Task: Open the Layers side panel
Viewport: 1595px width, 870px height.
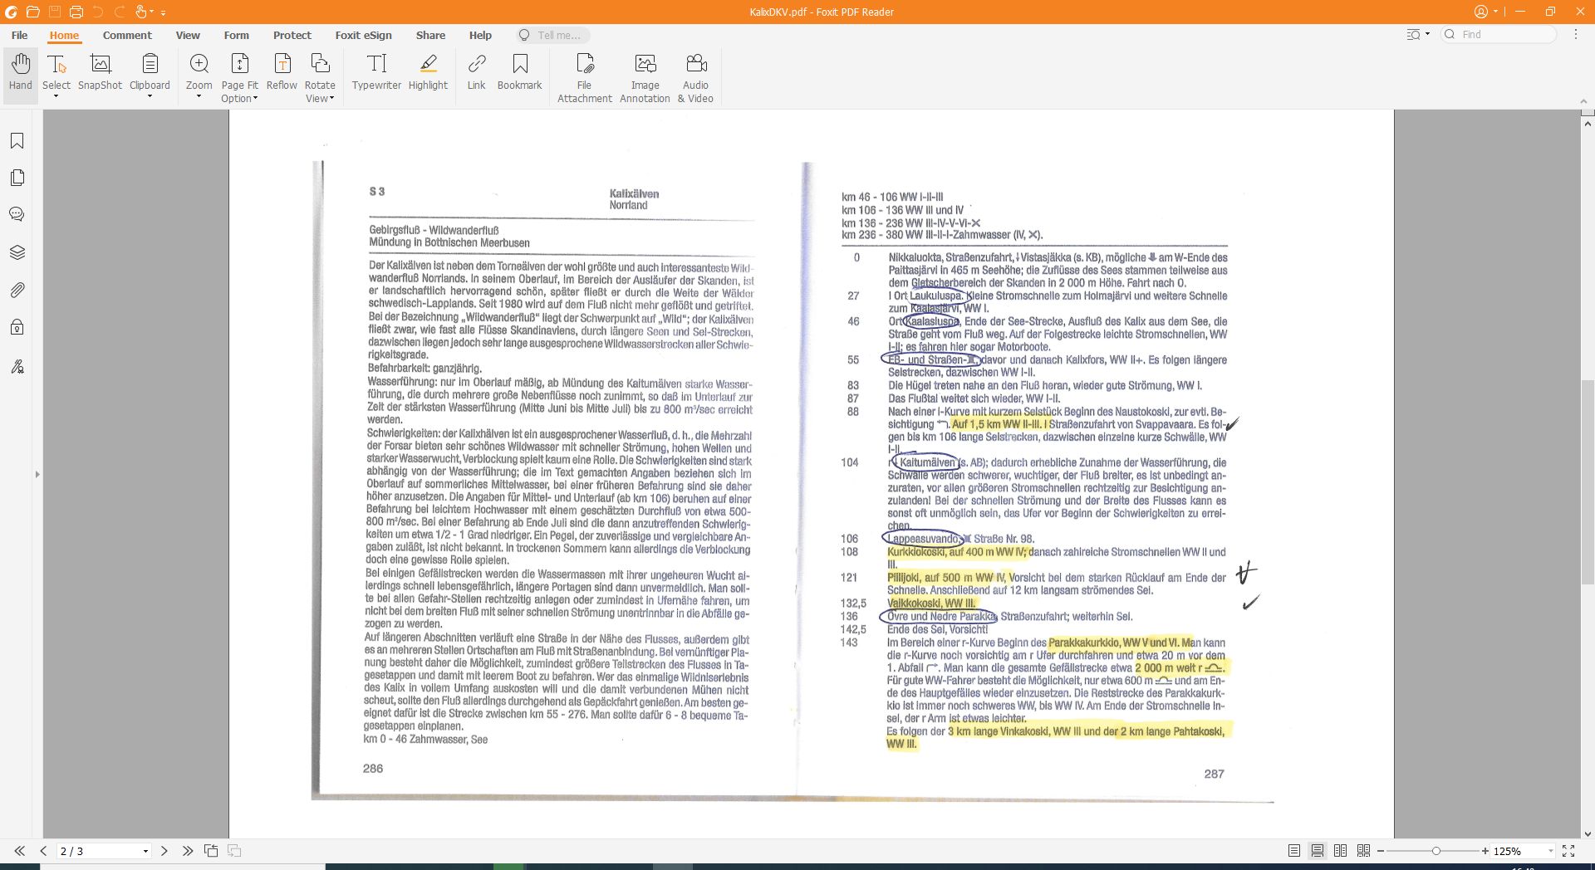Action: point(17,252)
